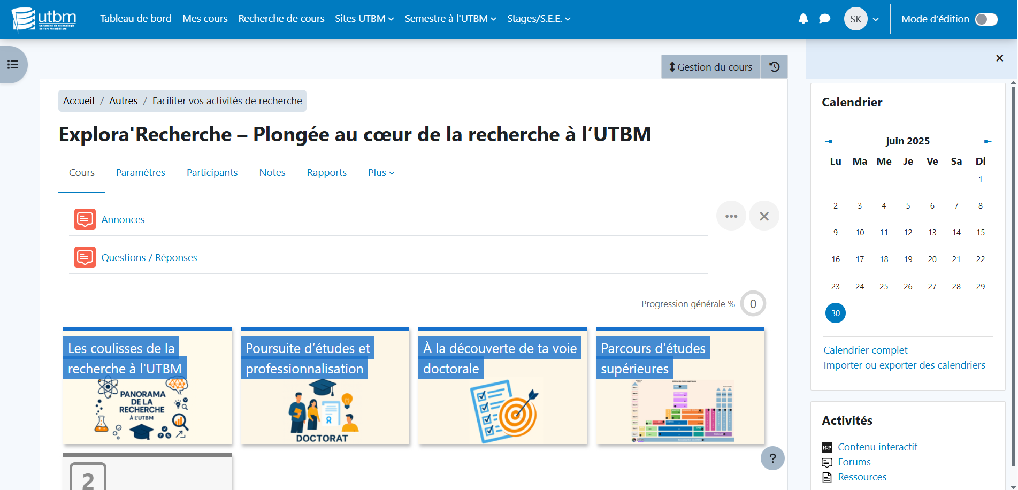
Task: Open the three-dots options button
Action: (x=731, y=216)
